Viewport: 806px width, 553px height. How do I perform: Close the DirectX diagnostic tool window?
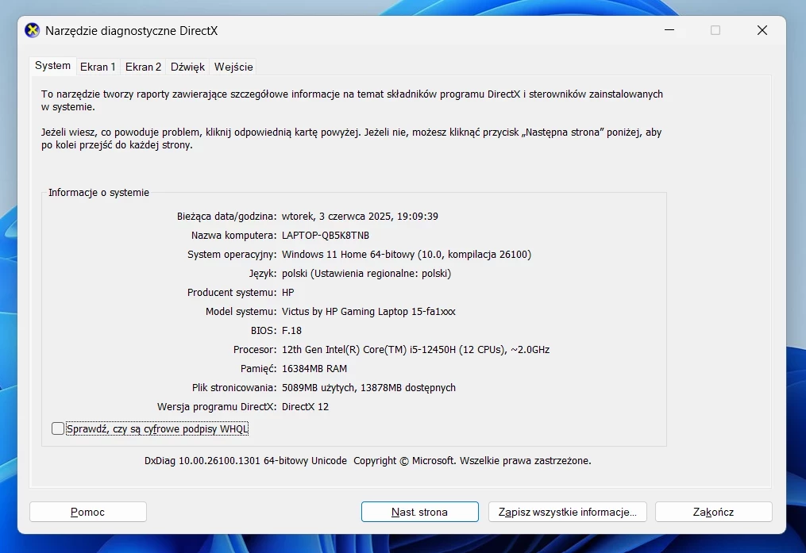[x=762, y=30]
